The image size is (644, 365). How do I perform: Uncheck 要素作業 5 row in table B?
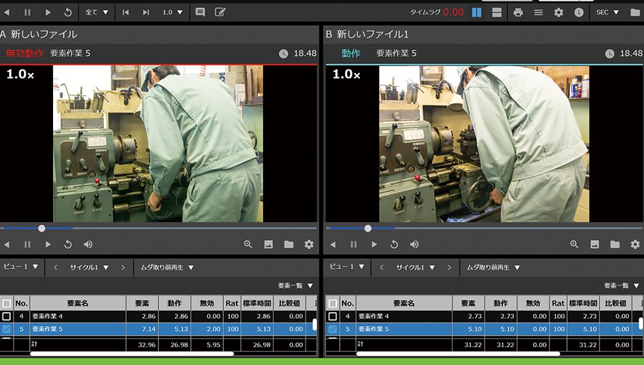333,329
